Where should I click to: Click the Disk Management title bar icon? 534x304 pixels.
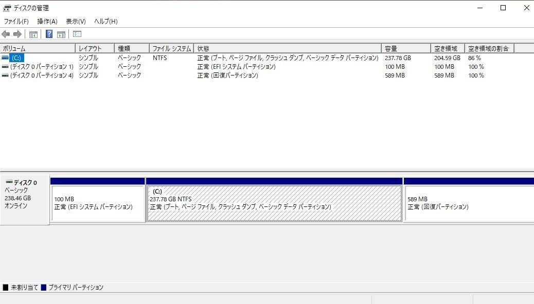pyautogui.click(x=7, y=8)
